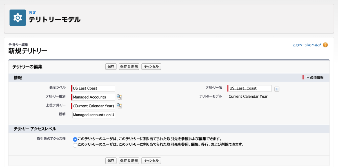The height and width of the screenshot is (167, 338).
Task: Click the info icon beside テリトリー名
Action: pos(277,89)
